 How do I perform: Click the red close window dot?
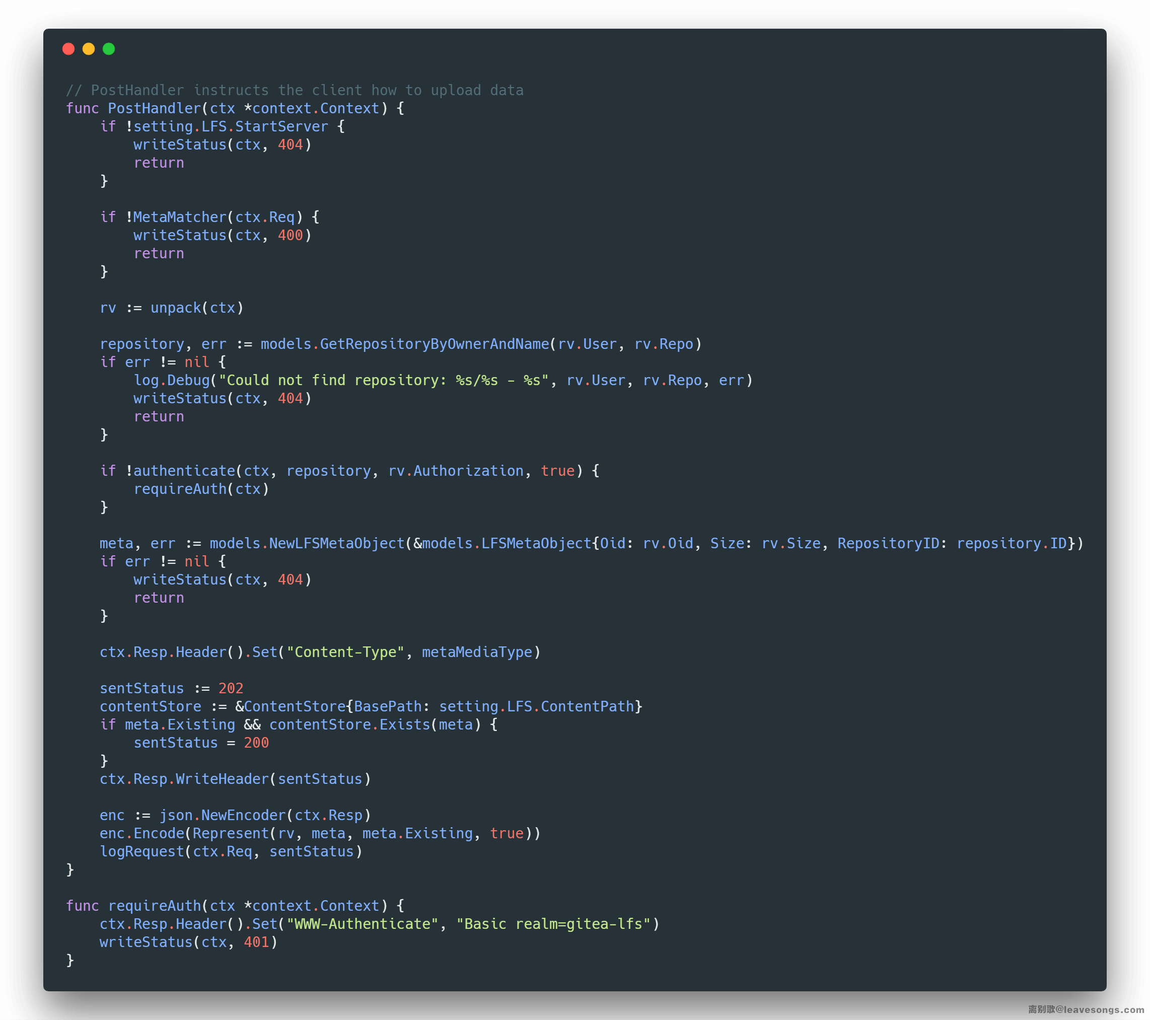[68, 49]
